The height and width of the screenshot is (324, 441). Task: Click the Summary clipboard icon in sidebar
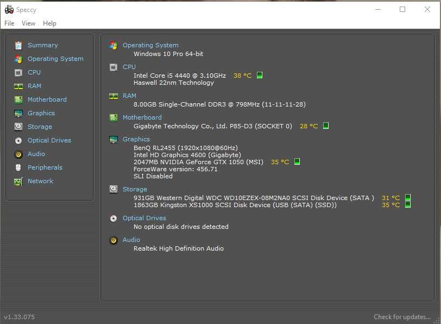click(18, 45)
